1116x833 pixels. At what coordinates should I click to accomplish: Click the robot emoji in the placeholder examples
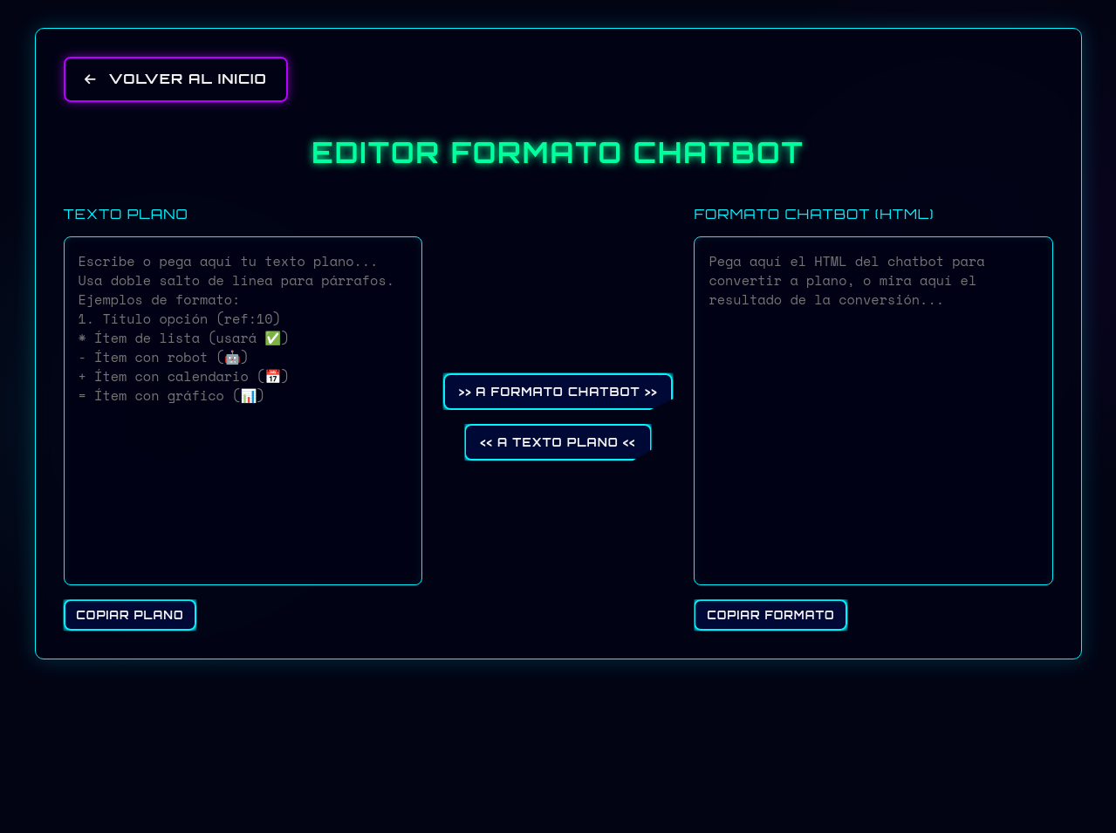[x=231, y=357]
